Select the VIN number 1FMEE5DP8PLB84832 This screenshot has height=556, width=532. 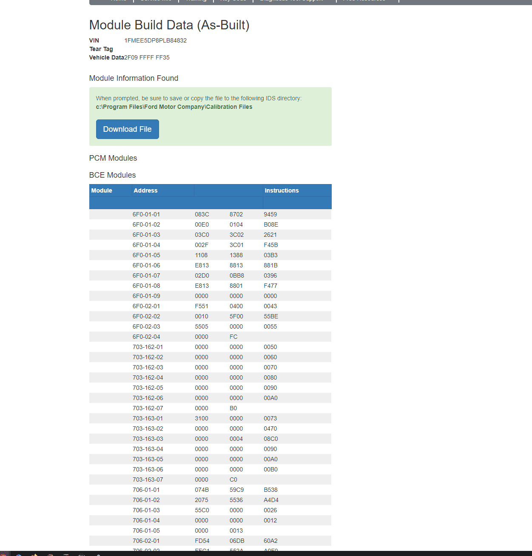coord(155,40)
